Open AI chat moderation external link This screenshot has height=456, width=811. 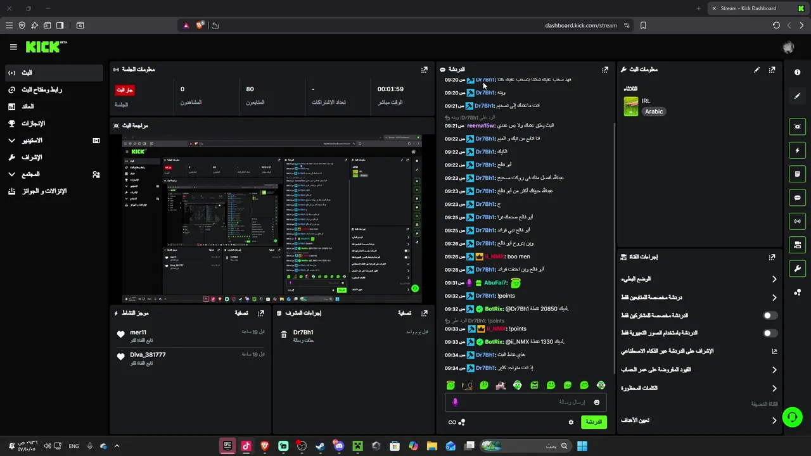(x=774, y=351)
